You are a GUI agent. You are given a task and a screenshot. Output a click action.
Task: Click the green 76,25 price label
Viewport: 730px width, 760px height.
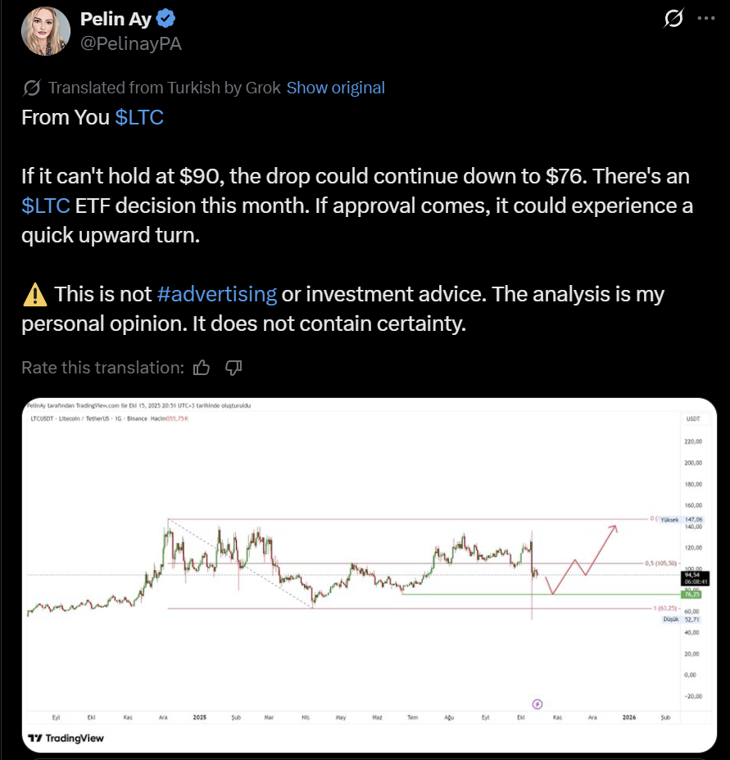tap(690, 595)
